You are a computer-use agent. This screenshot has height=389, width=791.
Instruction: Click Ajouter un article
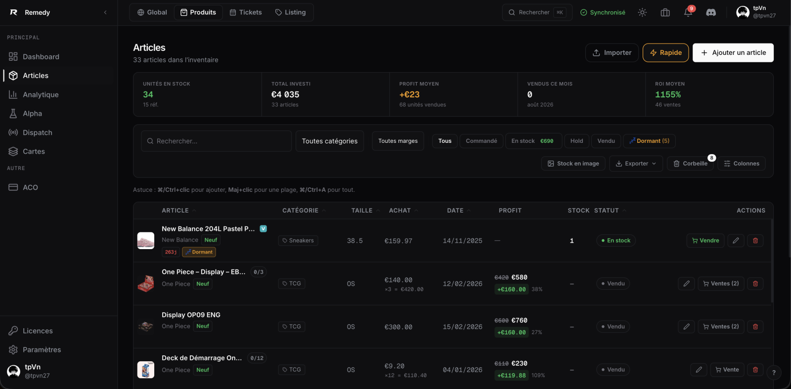733,53
